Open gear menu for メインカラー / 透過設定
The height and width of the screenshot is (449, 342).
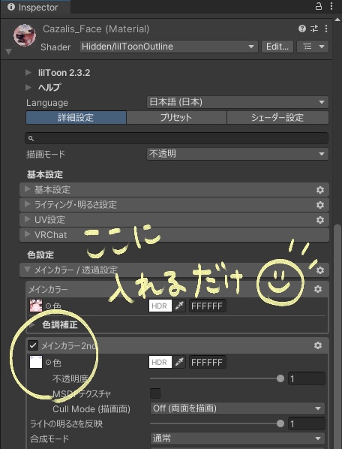[x=320, y=270]
